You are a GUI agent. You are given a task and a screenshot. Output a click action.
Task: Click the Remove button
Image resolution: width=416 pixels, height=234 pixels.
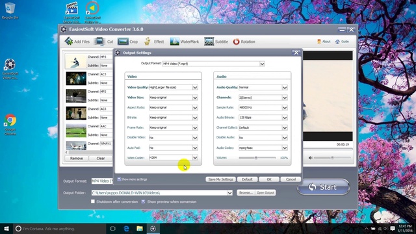coord(77,158)
